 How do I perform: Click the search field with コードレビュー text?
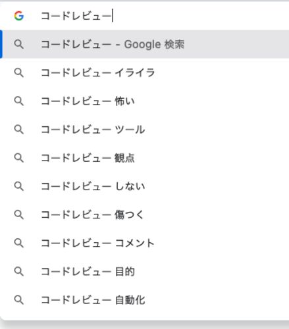(165, 16)
